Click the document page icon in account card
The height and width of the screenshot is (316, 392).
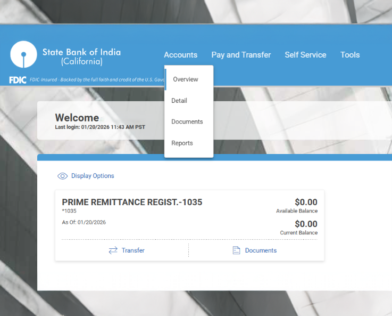[x=237, y=250]
